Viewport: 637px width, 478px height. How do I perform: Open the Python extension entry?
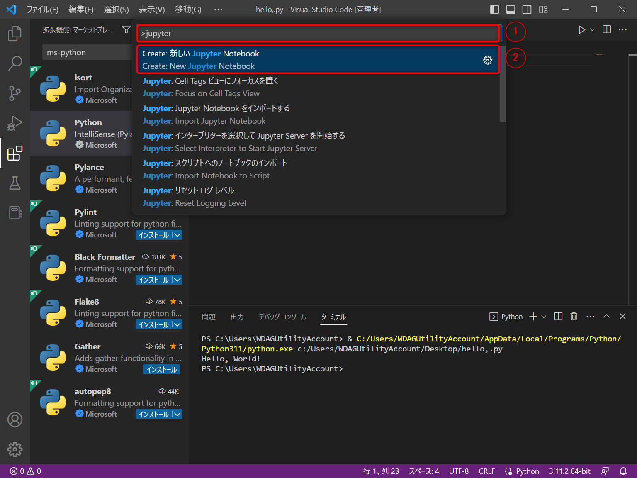[81, 133]
